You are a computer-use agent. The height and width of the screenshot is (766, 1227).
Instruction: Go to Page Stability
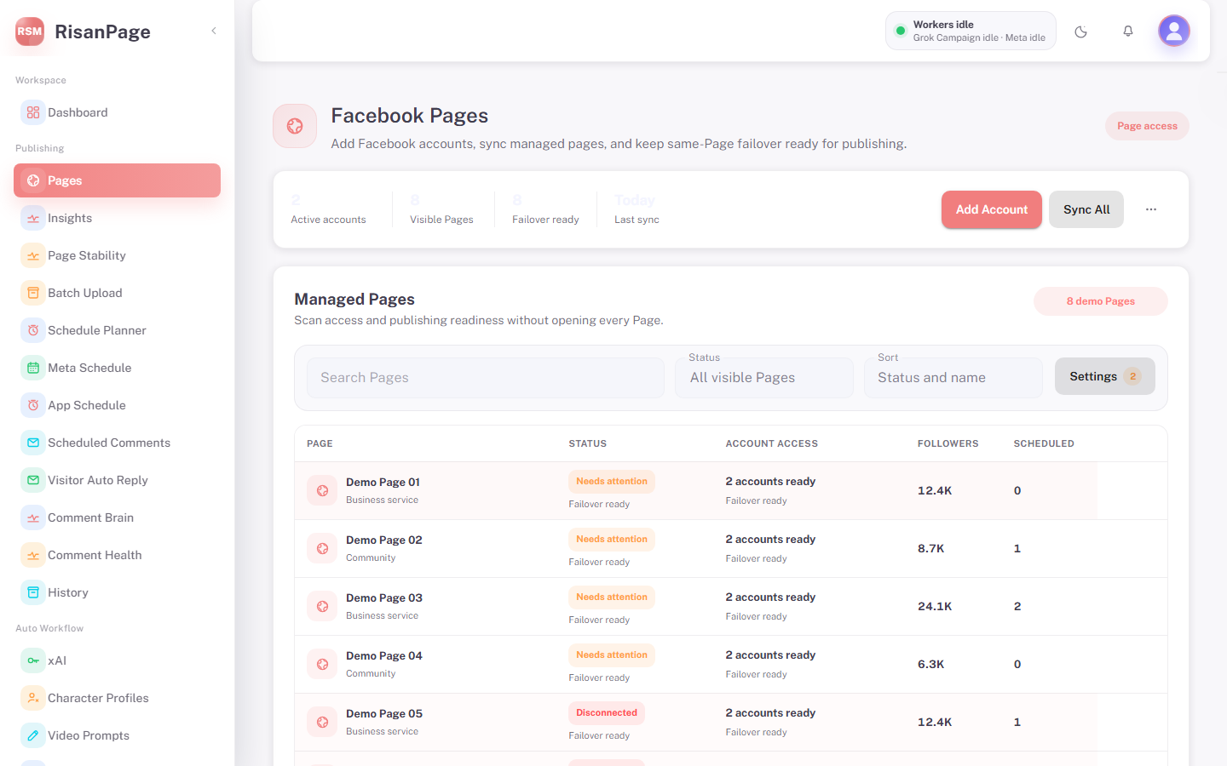pyautogui.click(x=117, y=255)
